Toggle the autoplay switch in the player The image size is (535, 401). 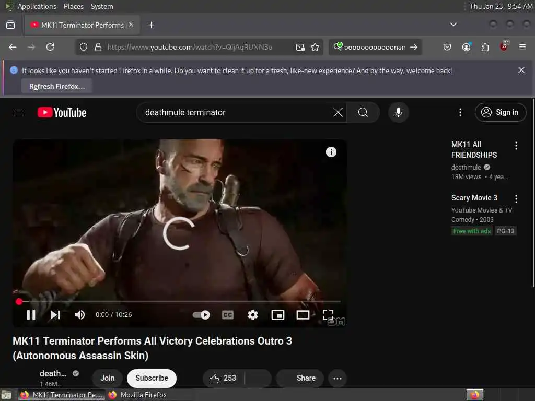[201, 315]
